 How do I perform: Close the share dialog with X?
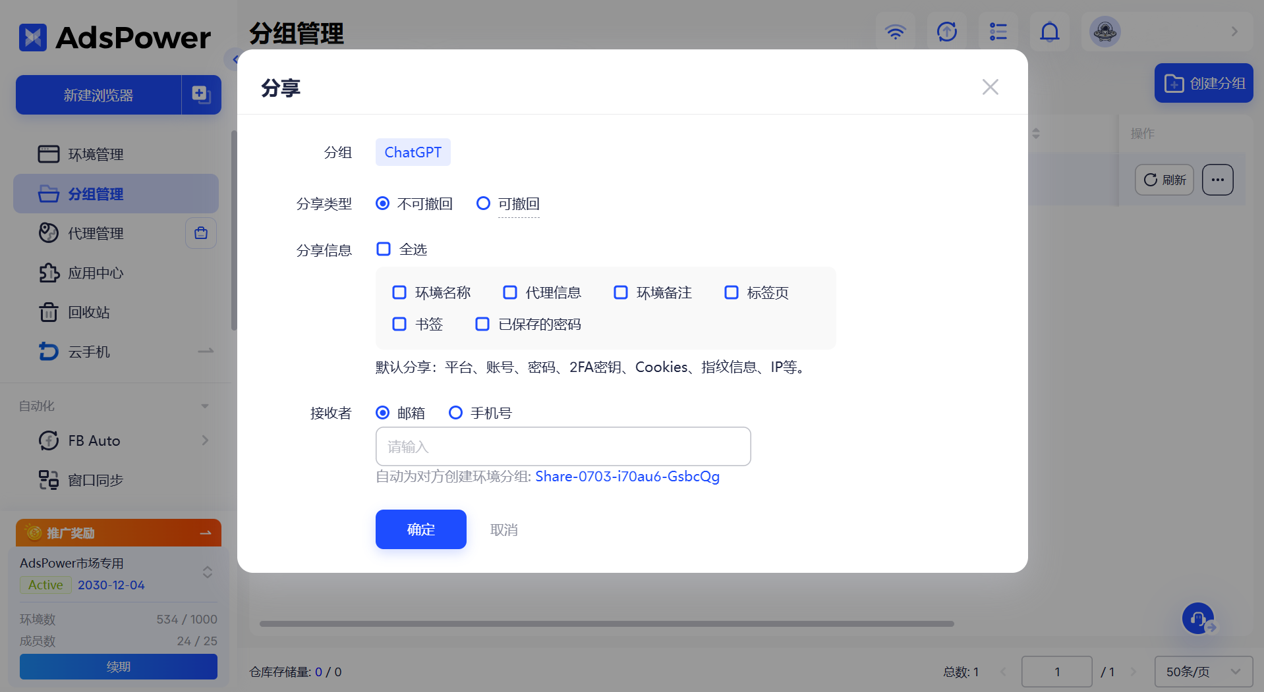(x=990, y=87)
